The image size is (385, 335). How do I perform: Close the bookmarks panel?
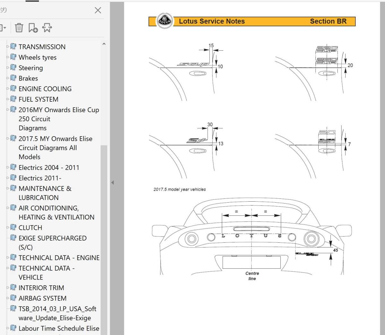tap(98, 10)
